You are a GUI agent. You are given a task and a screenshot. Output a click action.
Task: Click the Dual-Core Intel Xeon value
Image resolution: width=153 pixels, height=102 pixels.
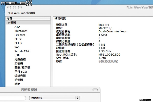pos(113,31)
